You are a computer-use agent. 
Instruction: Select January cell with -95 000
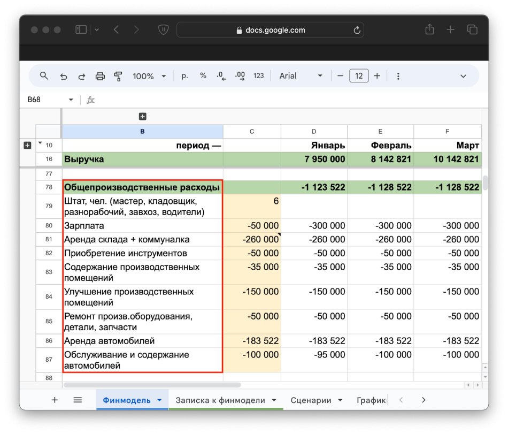click(314, 360)
